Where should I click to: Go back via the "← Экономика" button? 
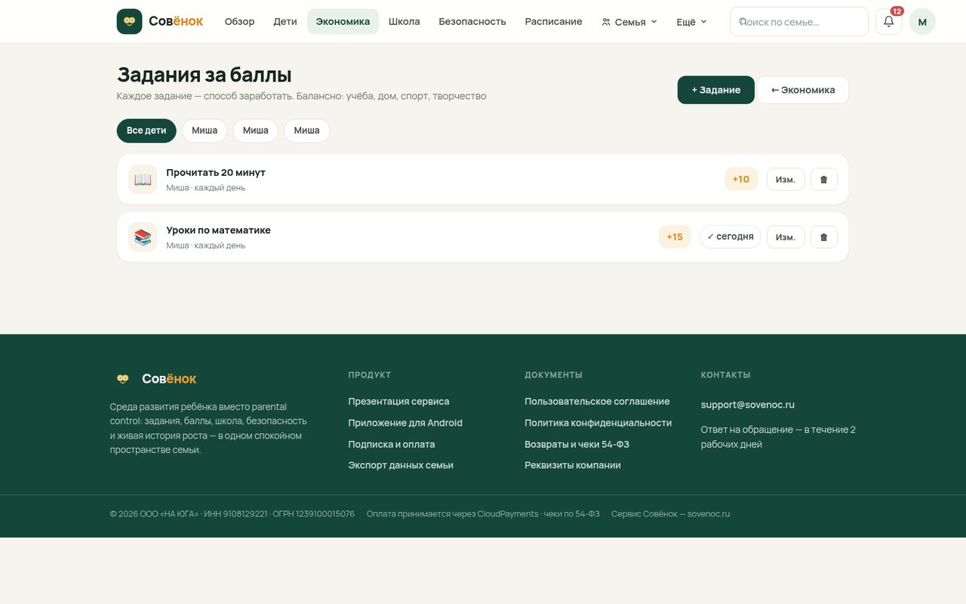(803, 90)
